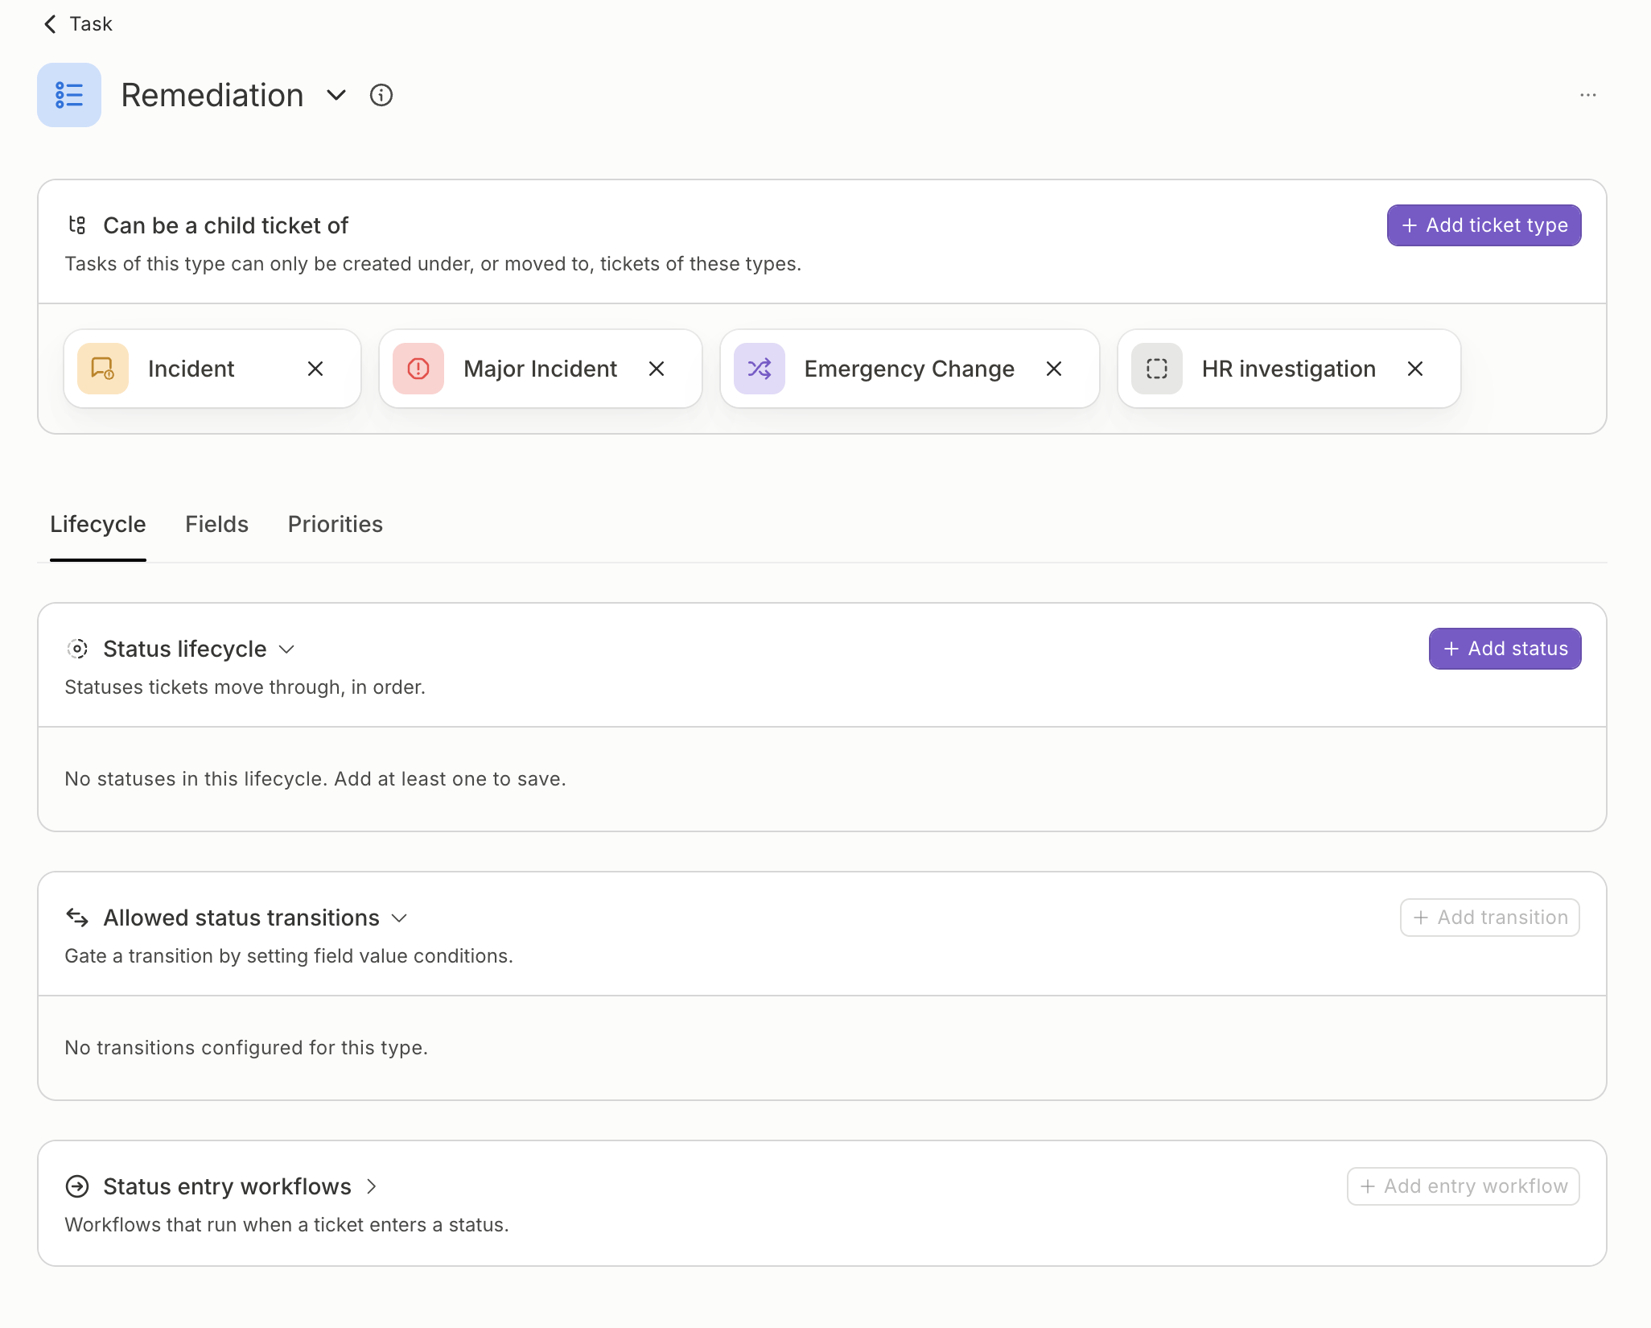Open the more options ellipsis menu
This screenshot has width=1651, height=1328.
1588,95
